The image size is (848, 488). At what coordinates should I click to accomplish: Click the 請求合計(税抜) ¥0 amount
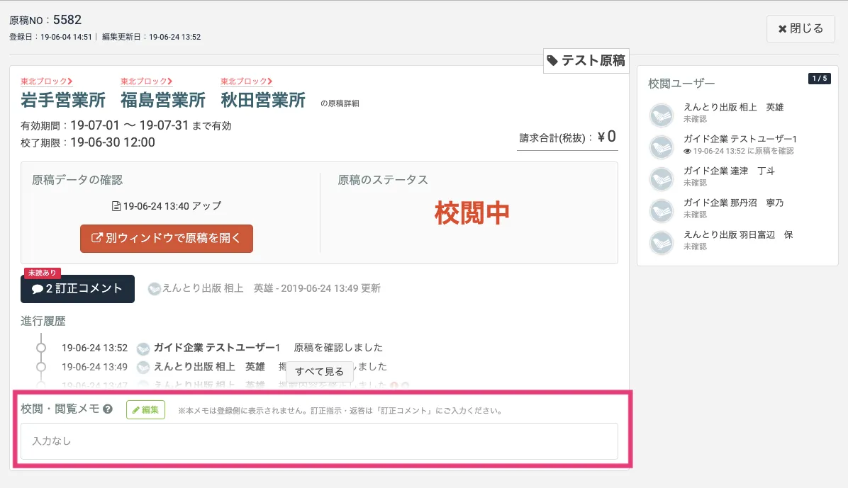567,137
